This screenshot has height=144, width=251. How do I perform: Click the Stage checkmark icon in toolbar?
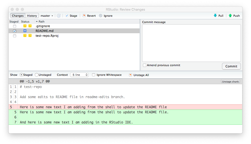click(x=67, y=16)
